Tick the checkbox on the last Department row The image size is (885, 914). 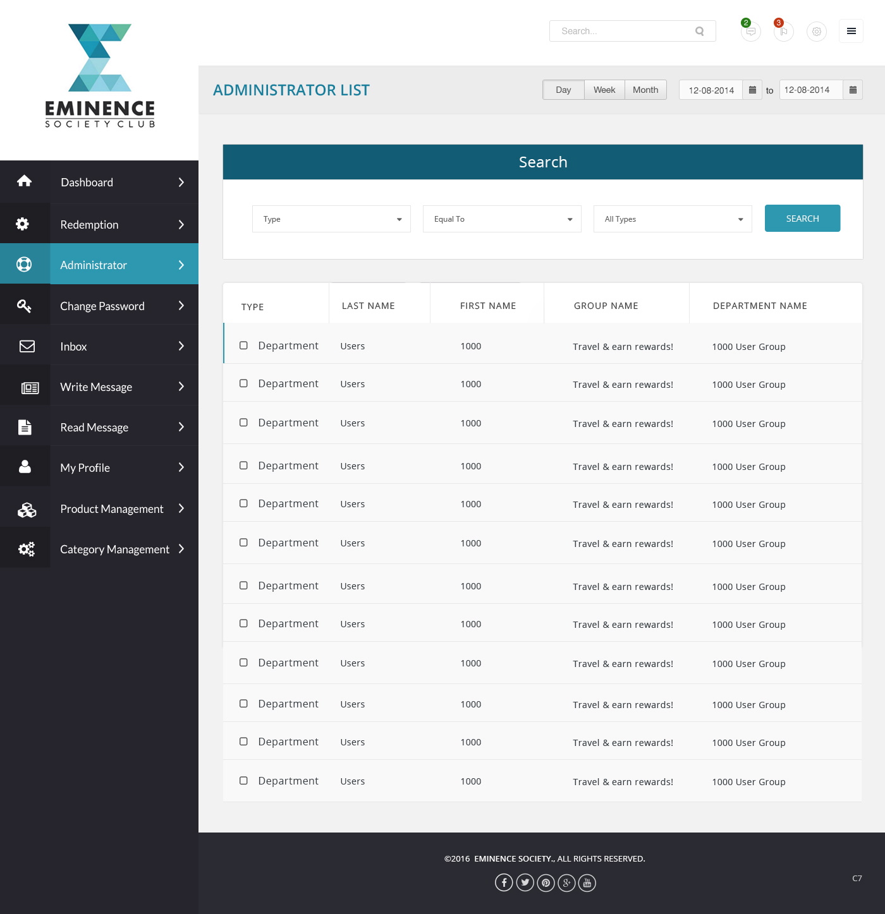243,781
